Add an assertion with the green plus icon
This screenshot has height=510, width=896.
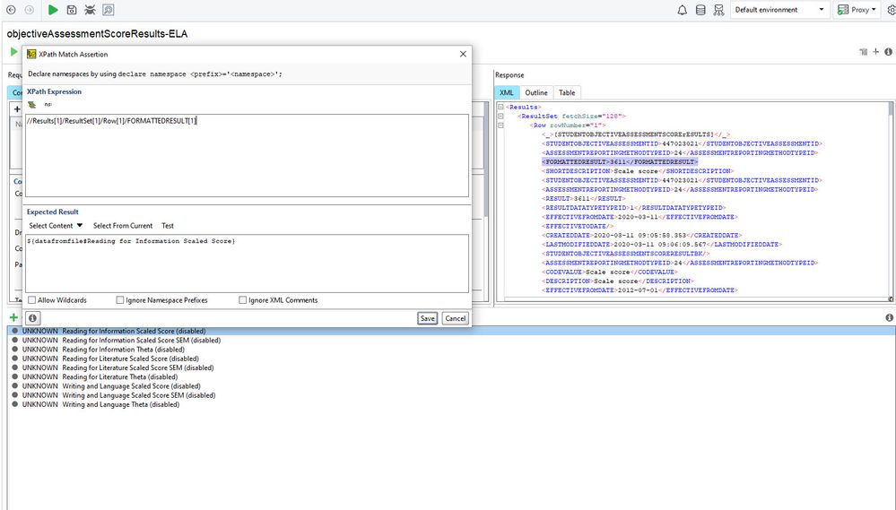(x=13, y=317)
